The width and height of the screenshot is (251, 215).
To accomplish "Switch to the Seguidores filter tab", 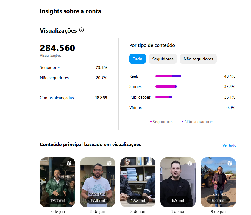I will pos(163,59).
